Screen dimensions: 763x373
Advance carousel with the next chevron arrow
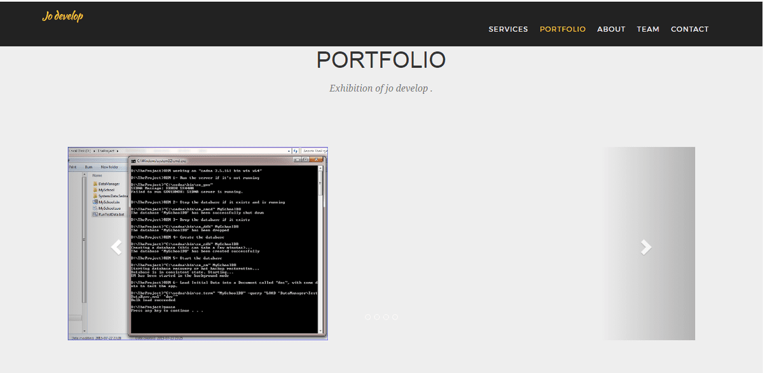coord(646,247)
